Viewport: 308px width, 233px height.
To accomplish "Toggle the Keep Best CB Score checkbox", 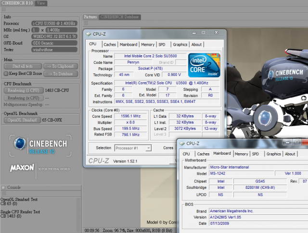I will coord(6,74).
